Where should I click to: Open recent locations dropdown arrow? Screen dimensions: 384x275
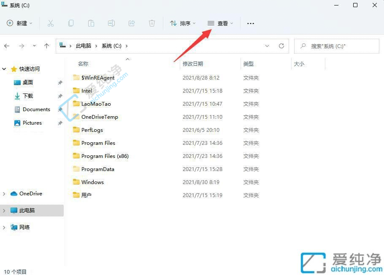tap(34, 46)
